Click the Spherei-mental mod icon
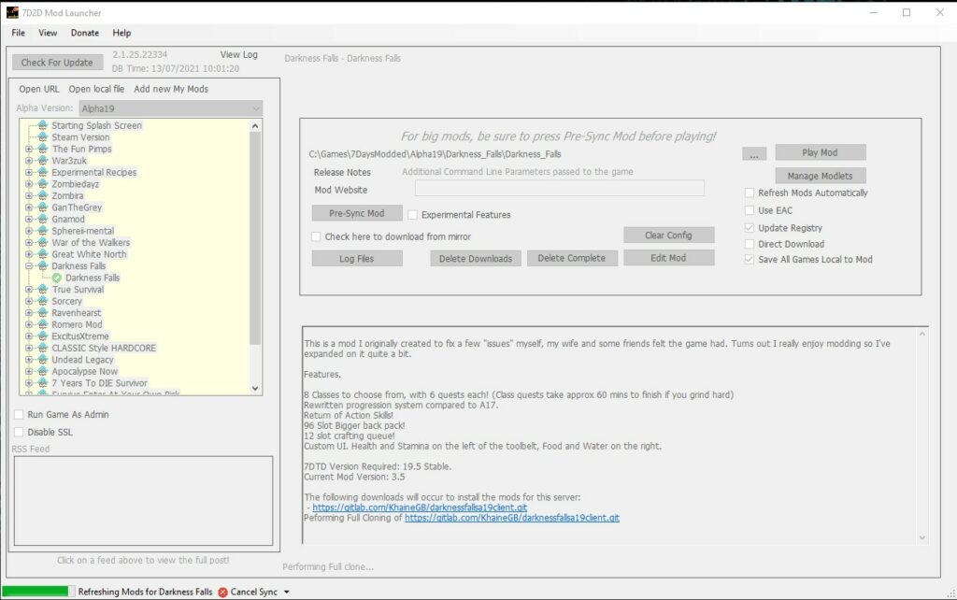This screenshot has width=957, height=600. coord(43,231)
